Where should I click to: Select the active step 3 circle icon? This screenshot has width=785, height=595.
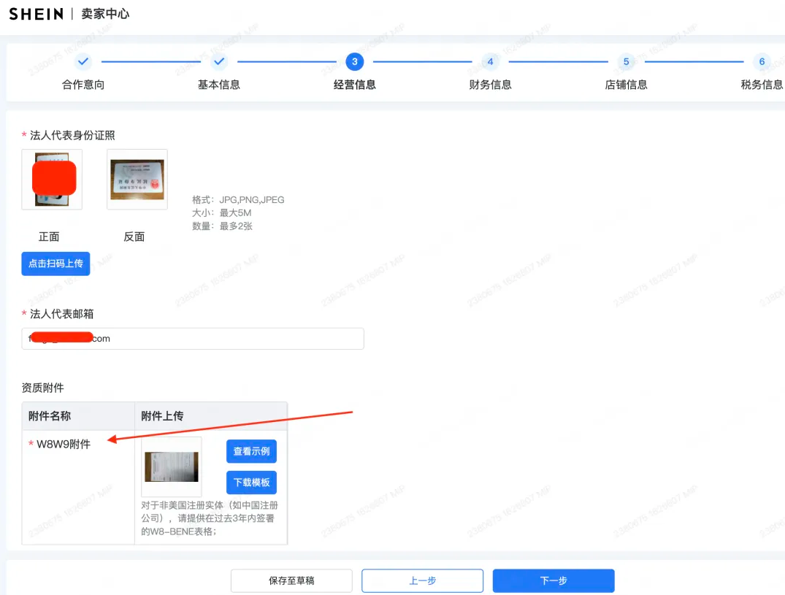tap(354, 62)
